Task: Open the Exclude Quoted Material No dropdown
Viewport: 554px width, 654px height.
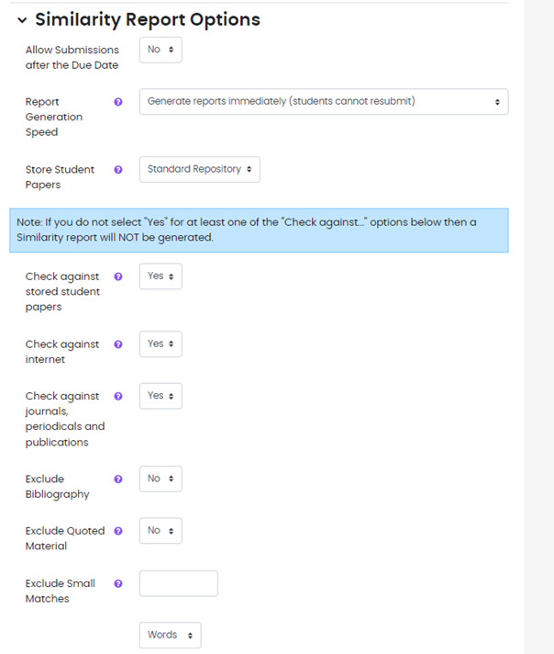Action: click(161, 531)
